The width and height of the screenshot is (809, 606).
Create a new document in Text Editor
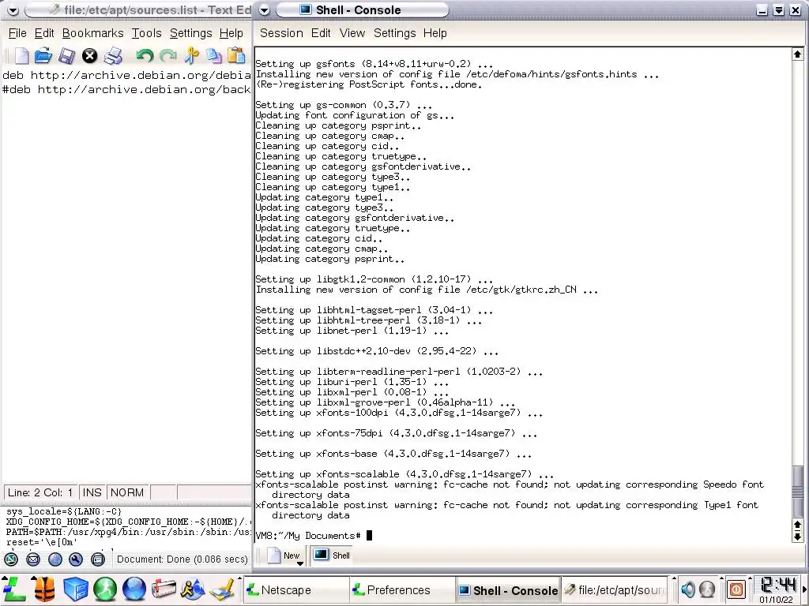point(21,56)
